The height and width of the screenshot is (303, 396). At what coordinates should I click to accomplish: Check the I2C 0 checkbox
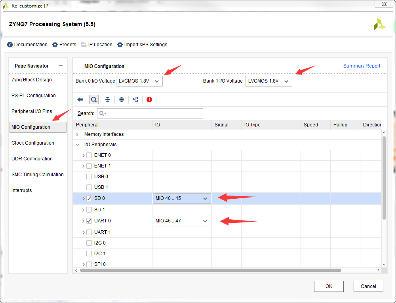point(89,243)
